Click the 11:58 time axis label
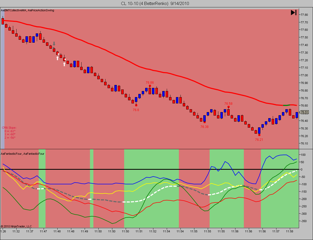This screenshot has height=240, width=313. [289, 231]
